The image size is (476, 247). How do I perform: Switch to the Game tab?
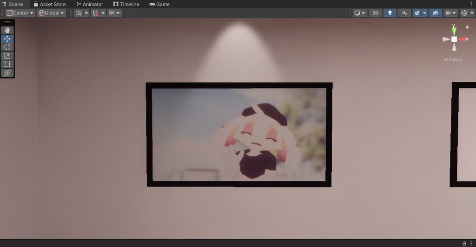click(159, 4)
